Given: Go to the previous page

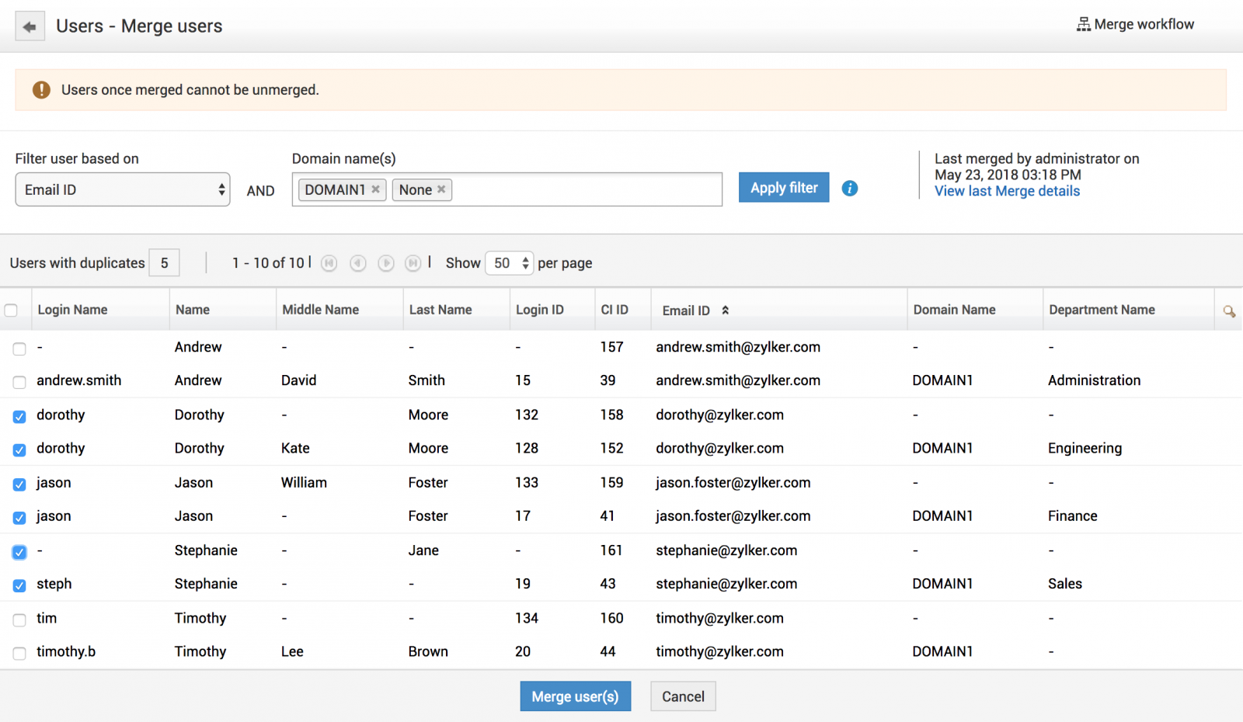Looking at the screenshot, I should pos(357,263).
